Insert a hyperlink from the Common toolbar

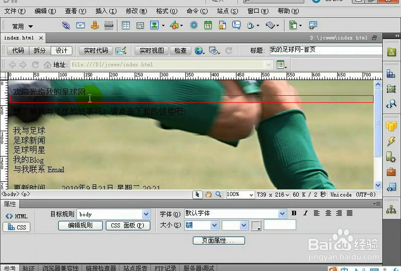pos(66,25)
